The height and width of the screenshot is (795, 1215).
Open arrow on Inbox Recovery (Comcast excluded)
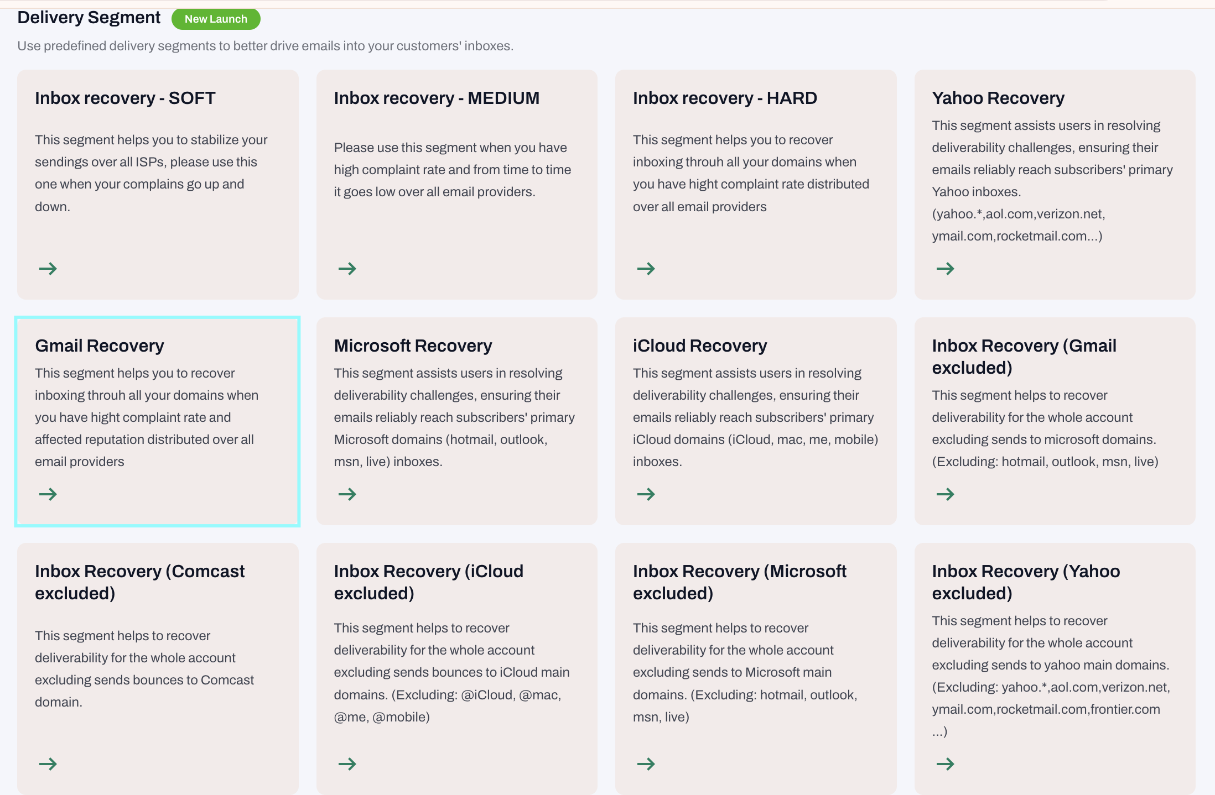[x=48, y=764]
